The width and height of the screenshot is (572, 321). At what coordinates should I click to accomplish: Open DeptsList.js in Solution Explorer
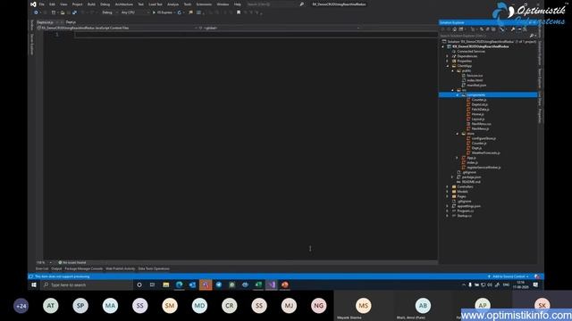(x=479, y=104)
